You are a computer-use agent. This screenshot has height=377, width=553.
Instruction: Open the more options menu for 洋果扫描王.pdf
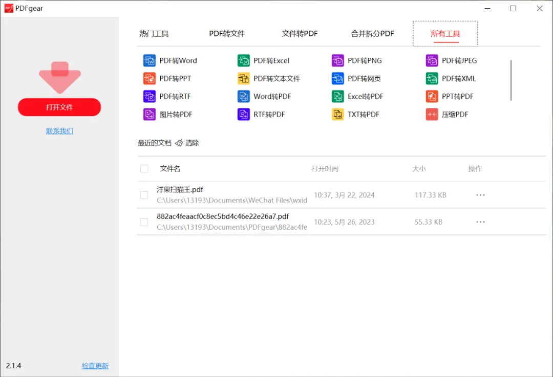(x=480, y=195)
